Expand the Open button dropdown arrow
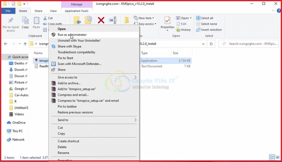Screen dimensions: 282x162 191,18
